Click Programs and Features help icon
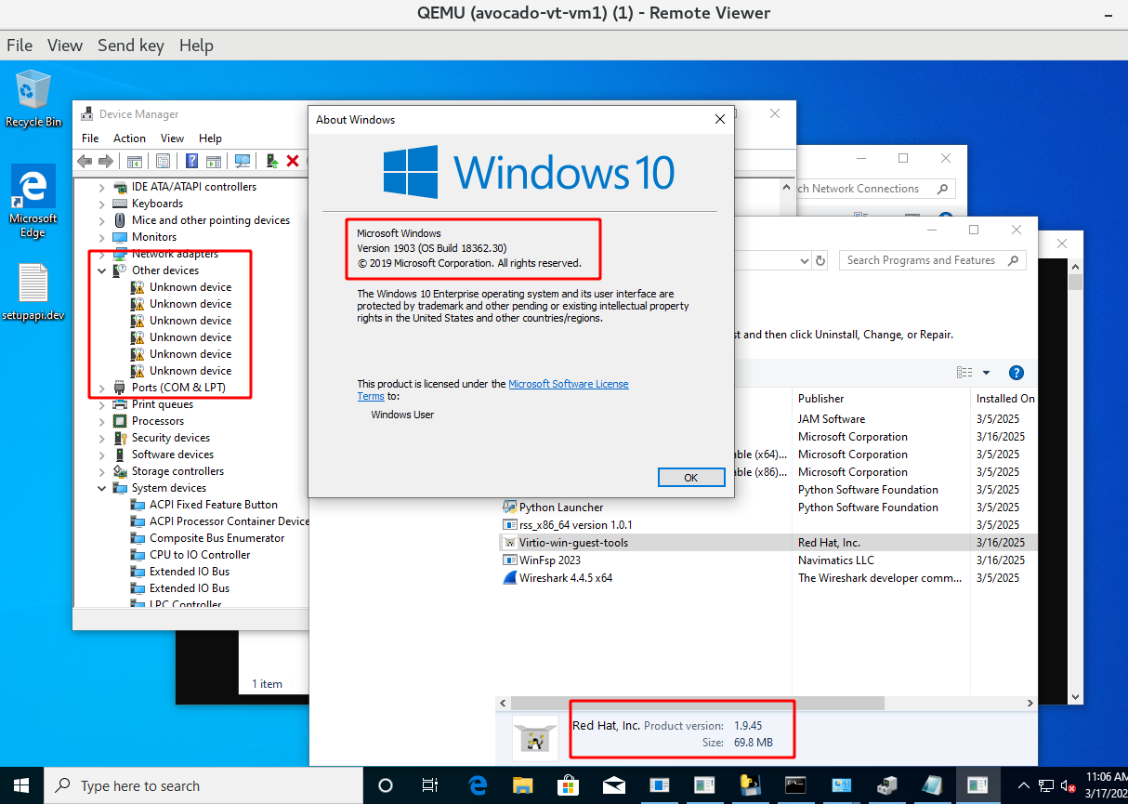 click(x=1016, y=373)
